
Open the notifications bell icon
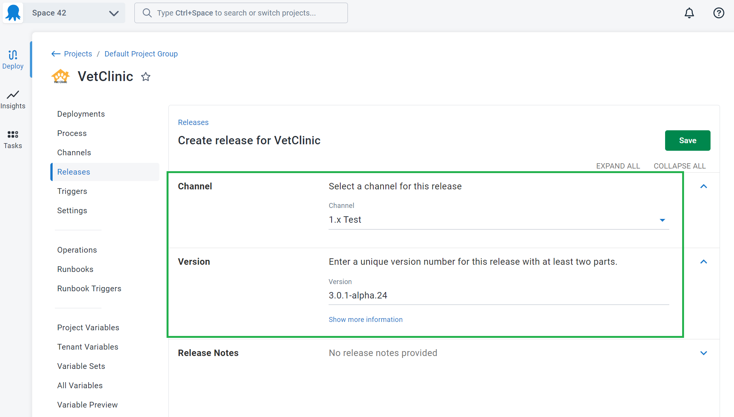pyautogui.click(x=689, y=13)
